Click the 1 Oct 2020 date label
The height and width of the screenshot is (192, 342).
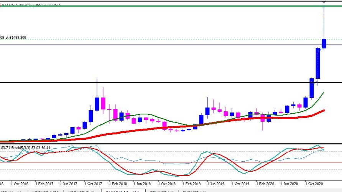(x=314, y=184)
